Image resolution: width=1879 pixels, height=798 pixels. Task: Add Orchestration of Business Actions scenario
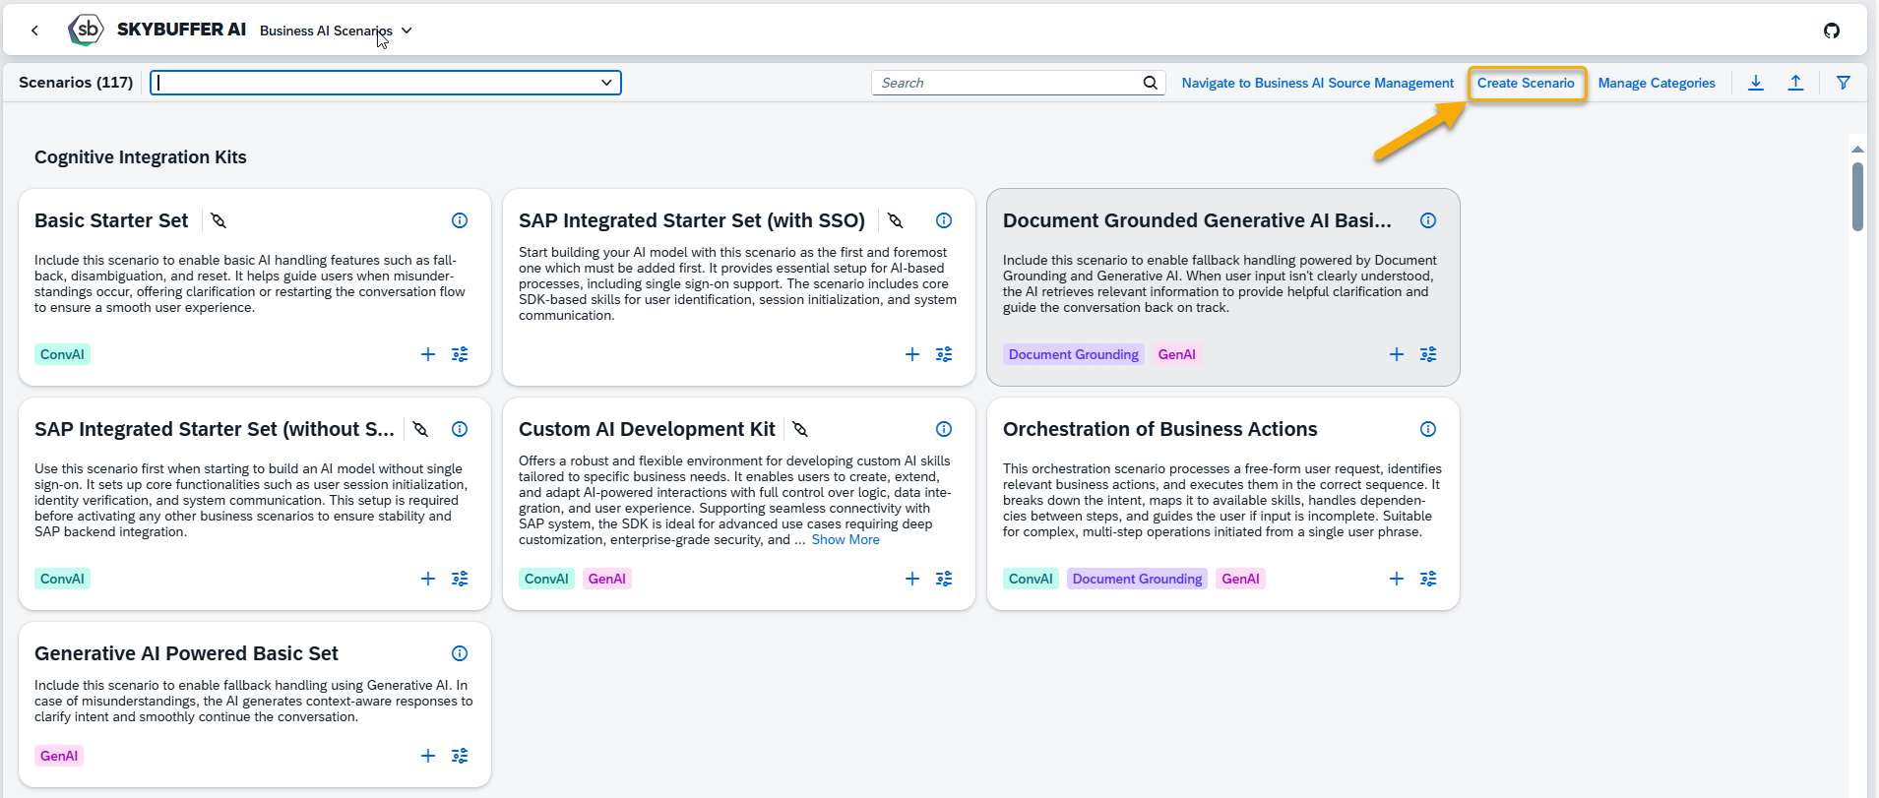point(1397,579)
